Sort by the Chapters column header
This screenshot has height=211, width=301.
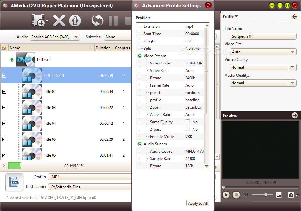[x=122, y=48]
